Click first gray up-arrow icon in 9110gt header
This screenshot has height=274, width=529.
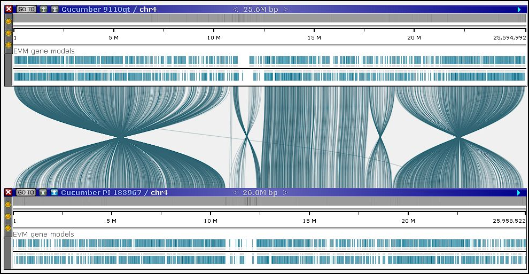point(43,9)
